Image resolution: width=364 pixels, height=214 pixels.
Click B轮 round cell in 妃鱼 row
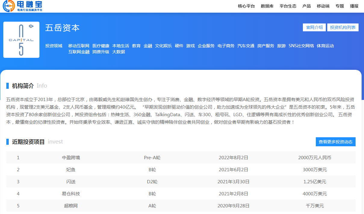point(152,169)
